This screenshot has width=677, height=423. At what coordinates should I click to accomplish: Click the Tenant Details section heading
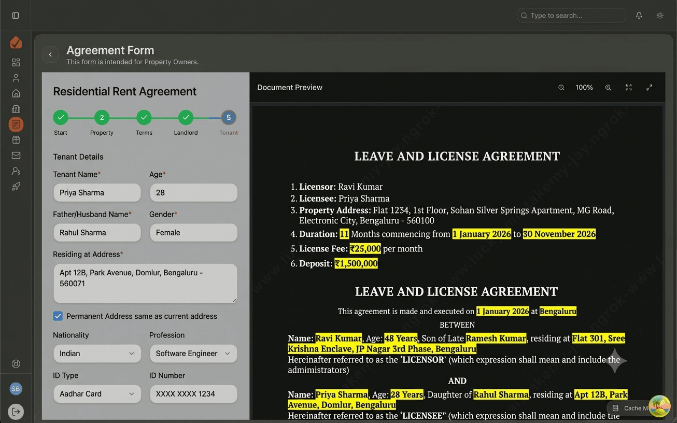click(x=78, y=157)
